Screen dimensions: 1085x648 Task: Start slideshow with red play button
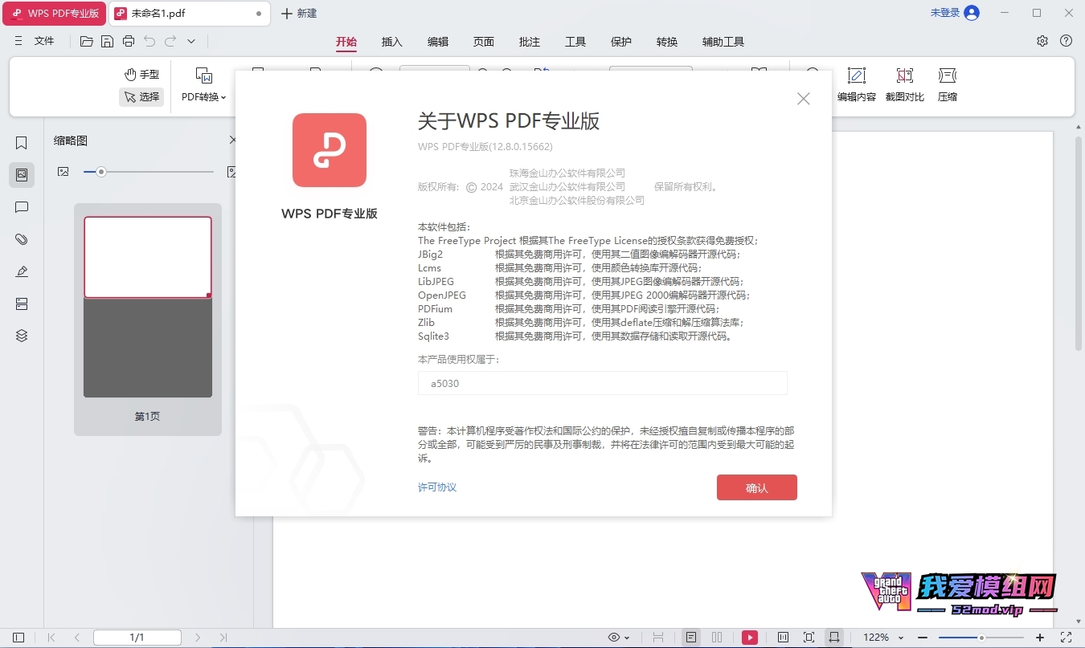750,638
